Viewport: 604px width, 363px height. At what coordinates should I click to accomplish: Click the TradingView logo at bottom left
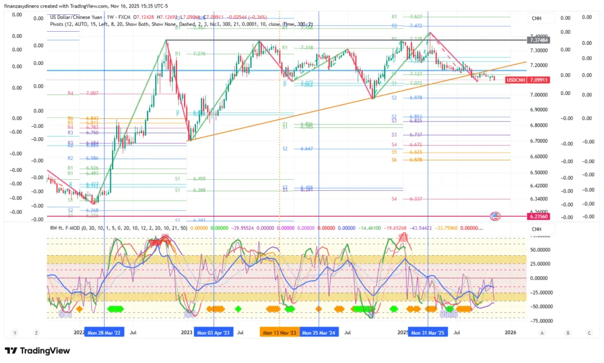pyautogui.click(x=37, y=351)
